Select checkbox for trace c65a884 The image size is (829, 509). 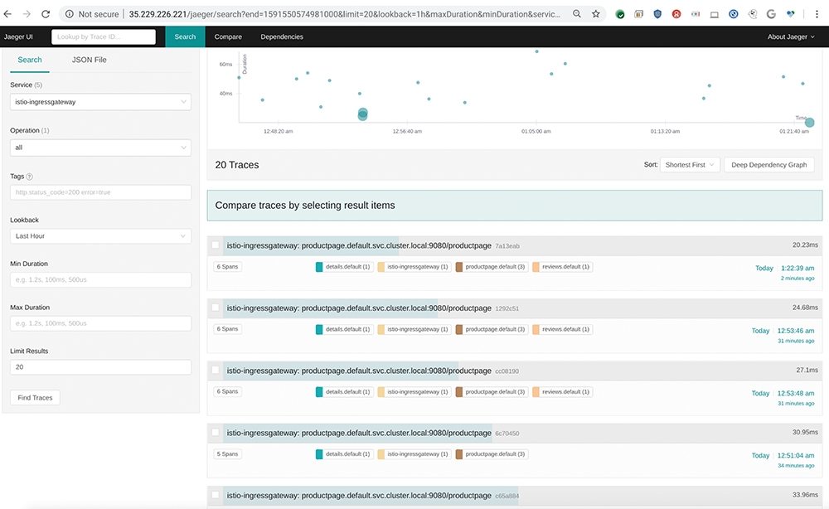pos(216,495)
